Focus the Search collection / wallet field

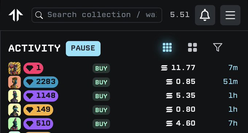[x=97, y=15]
